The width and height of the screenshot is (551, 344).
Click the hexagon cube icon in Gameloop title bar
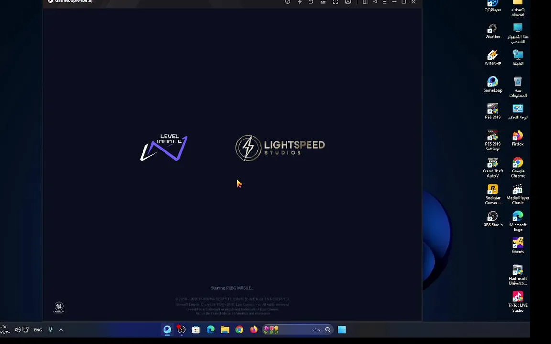pos(348,2)
